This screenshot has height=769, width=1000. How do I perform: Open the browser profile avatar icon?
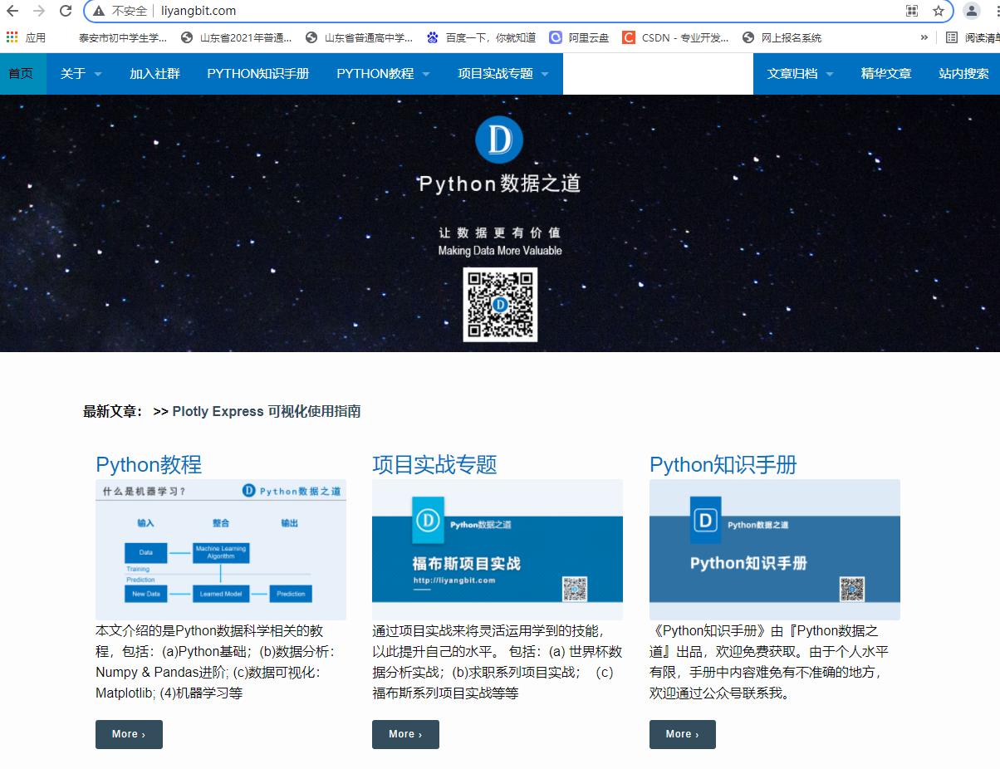(x=972, y=12)
